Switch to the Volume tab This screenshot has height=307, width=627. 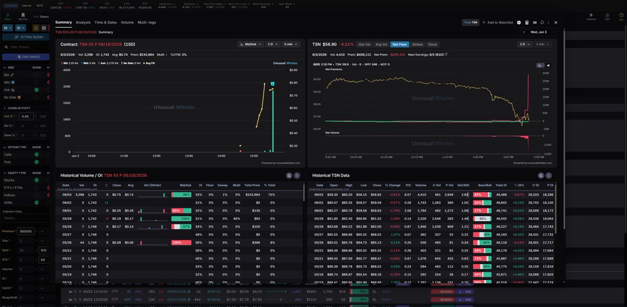pyautogui.click(x=127, y=22)
